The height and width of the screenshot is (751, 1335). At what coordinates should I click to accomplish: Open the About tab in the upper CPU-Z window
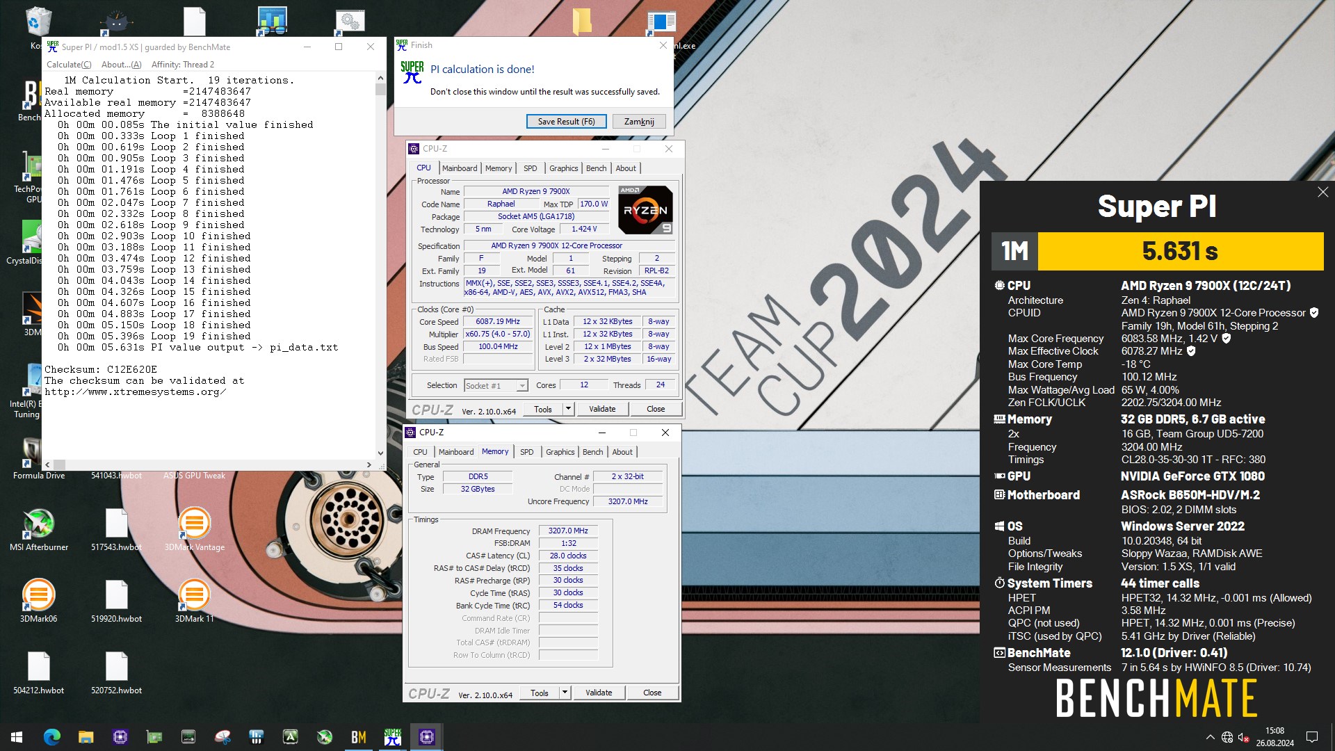pyautogui.click(x=626, y=168)
